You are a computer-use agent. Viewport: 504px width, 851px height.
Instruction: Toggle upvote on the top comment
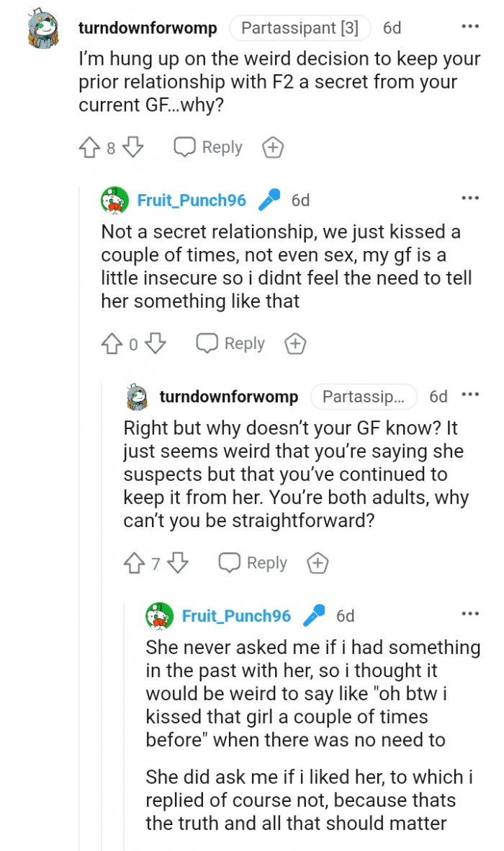(x=90, y=146)
